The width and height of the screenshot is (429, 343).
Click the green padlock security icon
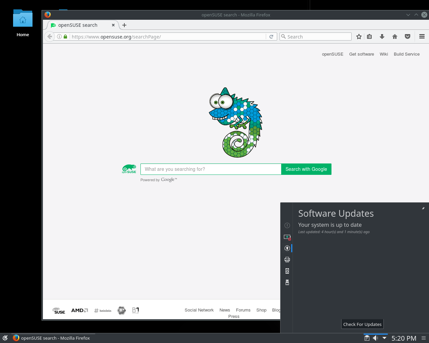click(65, 37)
